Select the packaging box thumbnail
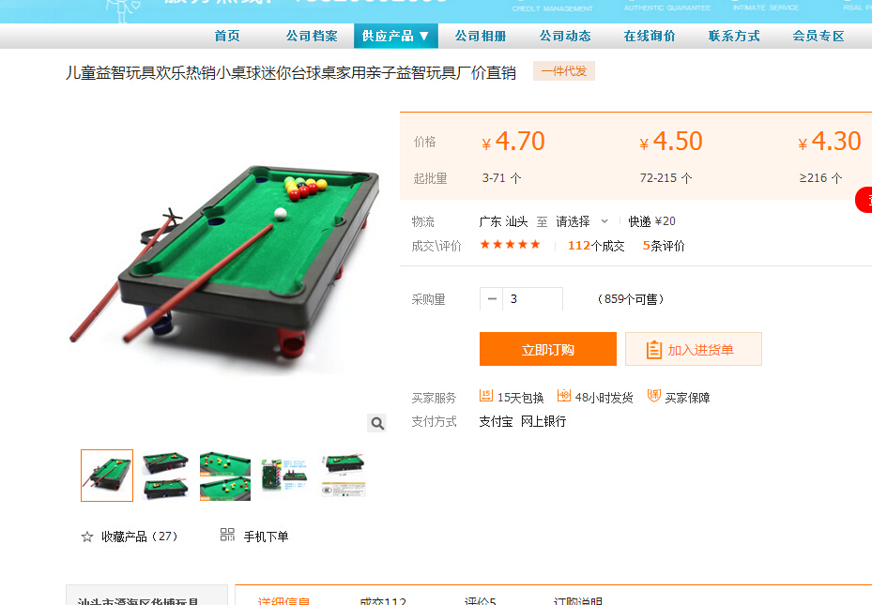This screenshot has height=605, width=872. coord(284,476)
